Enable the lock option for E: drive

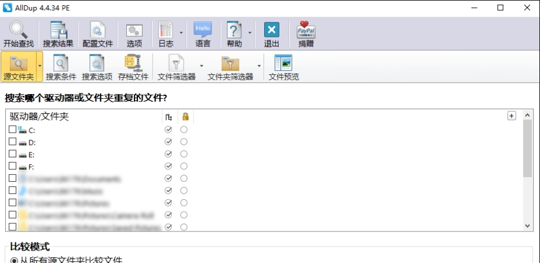(184, 154)
